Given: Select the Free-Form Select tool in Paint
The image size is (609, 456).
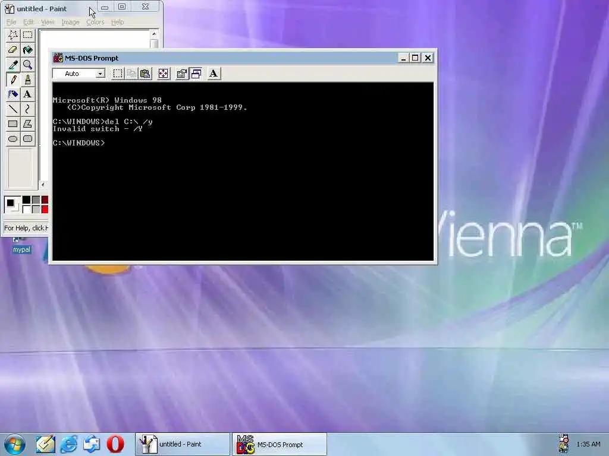Looking at the screenshot, I should point(13,35).
